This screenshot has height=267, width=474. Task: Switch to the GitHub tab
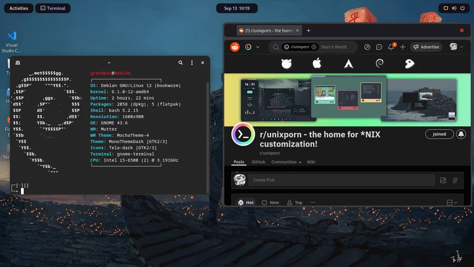pos(259,162)
